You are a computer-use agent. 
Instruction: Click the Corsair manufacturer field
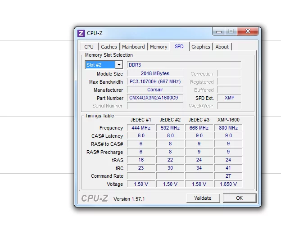pyautogui.click(x=155, y=90)
